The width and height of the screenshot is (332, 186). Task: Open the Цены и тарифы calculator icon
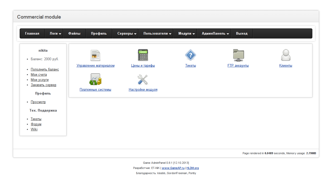(x=143, y=55)
